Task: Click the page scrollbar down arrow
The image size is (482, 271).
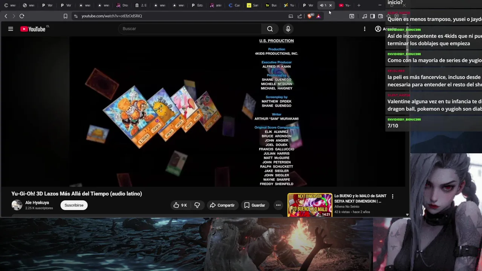Action: point(407,215)
